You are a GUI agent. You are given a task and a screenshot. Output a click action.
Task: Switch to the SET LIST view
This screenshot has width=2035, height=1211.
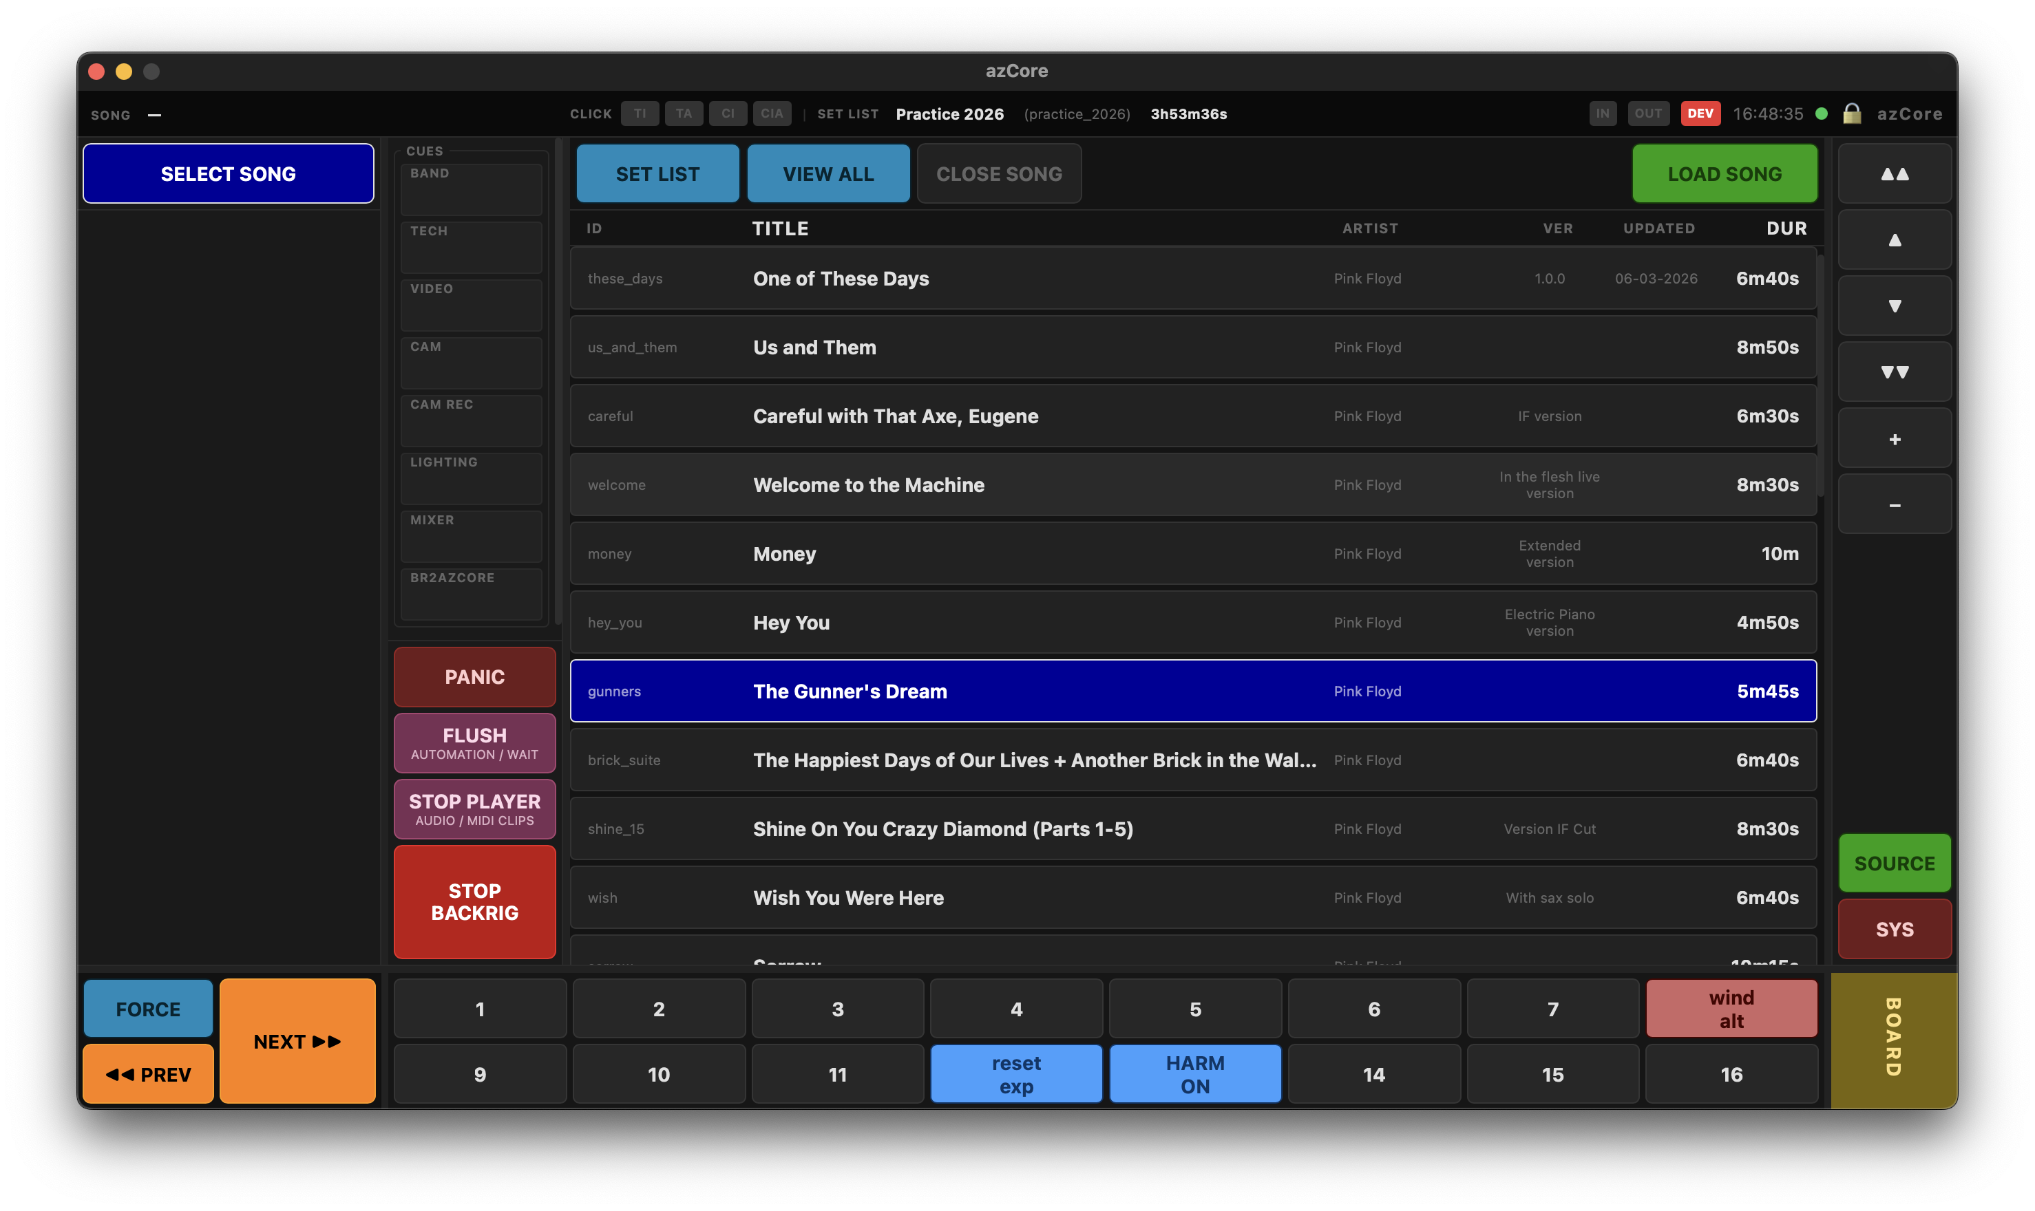click(x=657, y=173)
